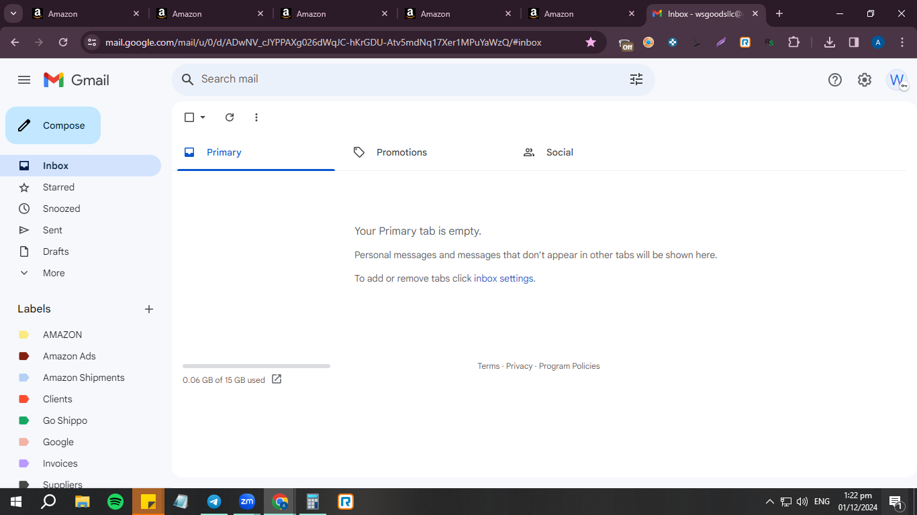Expand the tab search dropdown arrow

click(x=13, y=13)
